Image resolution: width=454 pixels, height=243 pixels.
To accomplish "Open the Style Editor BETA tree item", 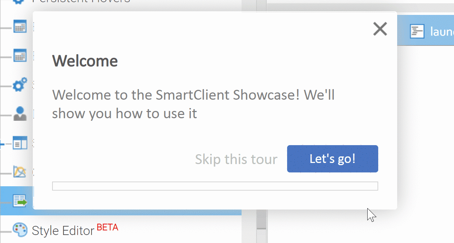I will pos(75,230).
